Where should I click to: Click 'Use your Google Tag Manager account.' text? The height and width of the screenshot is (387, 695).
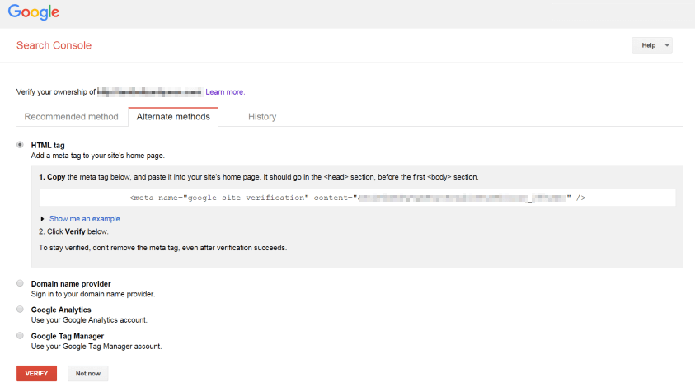[x=96, y=347]
